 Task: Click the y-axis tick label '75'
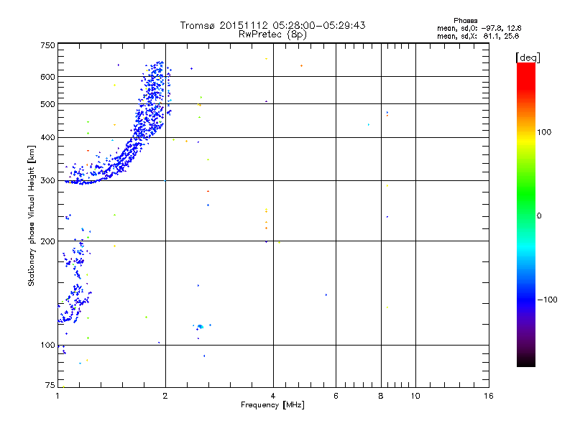(50, 385)
